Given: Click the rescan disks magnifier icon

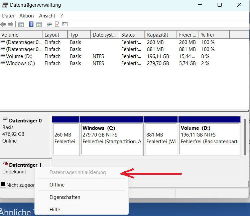Looking at the screenshot, I should coord(49,24).
